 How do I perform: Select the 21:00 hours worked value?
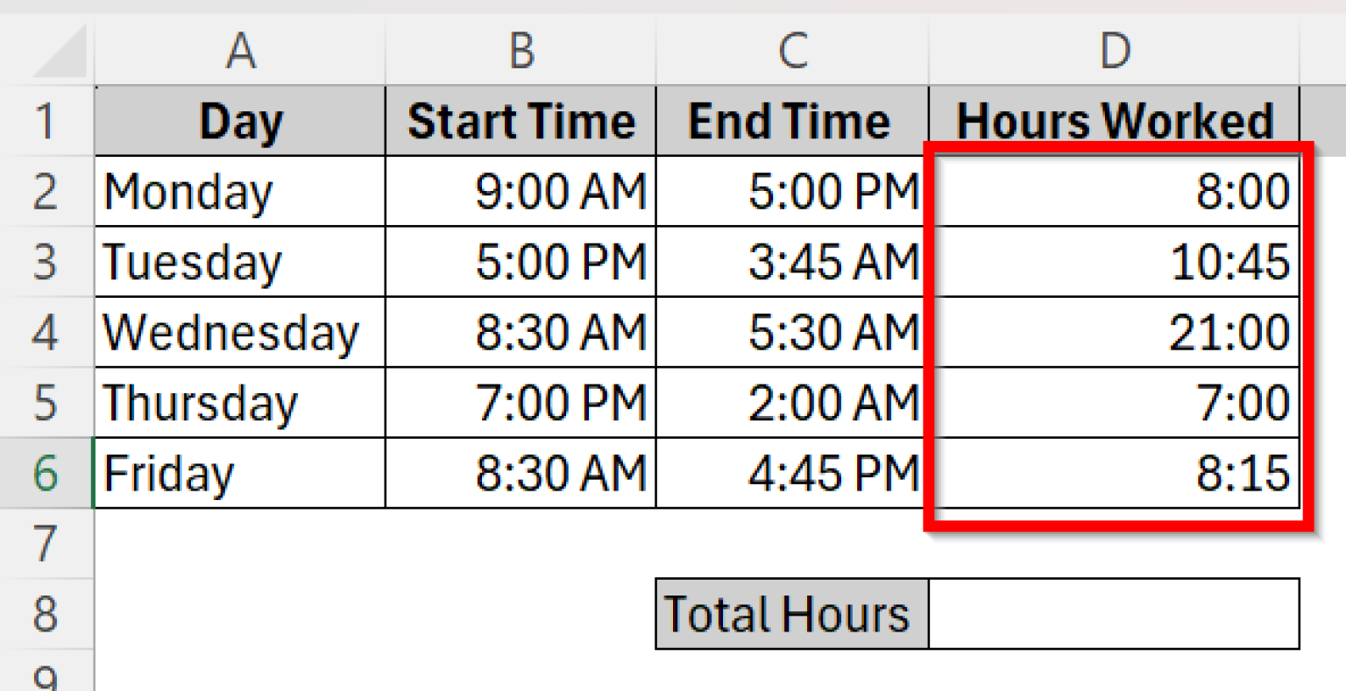1115,332
